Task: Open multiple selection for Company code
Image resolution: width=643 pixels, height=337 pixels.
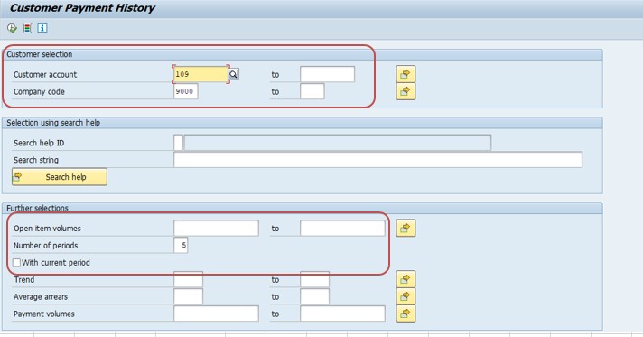Action: pos(405,91)
